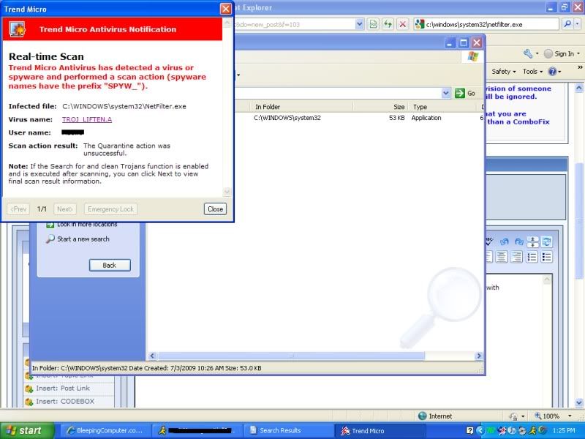
Task: Click the green Go arrow in Search Results
Action: tap(460, 93)
